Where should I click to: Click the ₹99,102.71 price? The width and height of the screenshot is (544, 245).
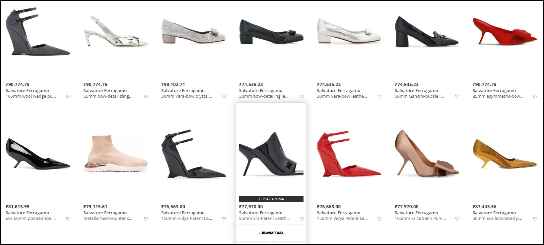tap(173, 84)
